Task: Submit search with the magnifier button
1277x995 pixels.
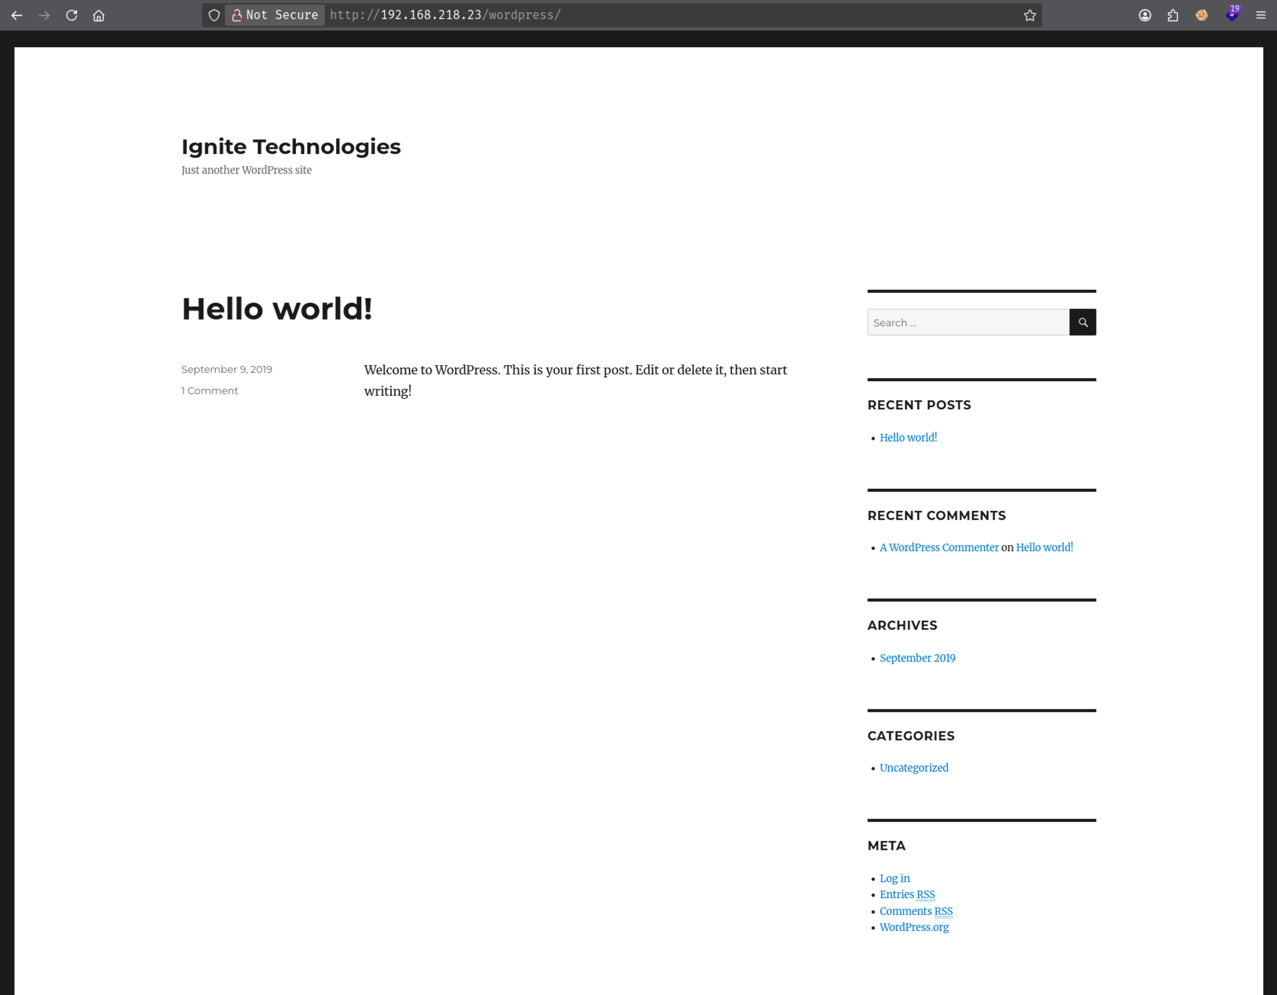Action: tap(1083, 322)
